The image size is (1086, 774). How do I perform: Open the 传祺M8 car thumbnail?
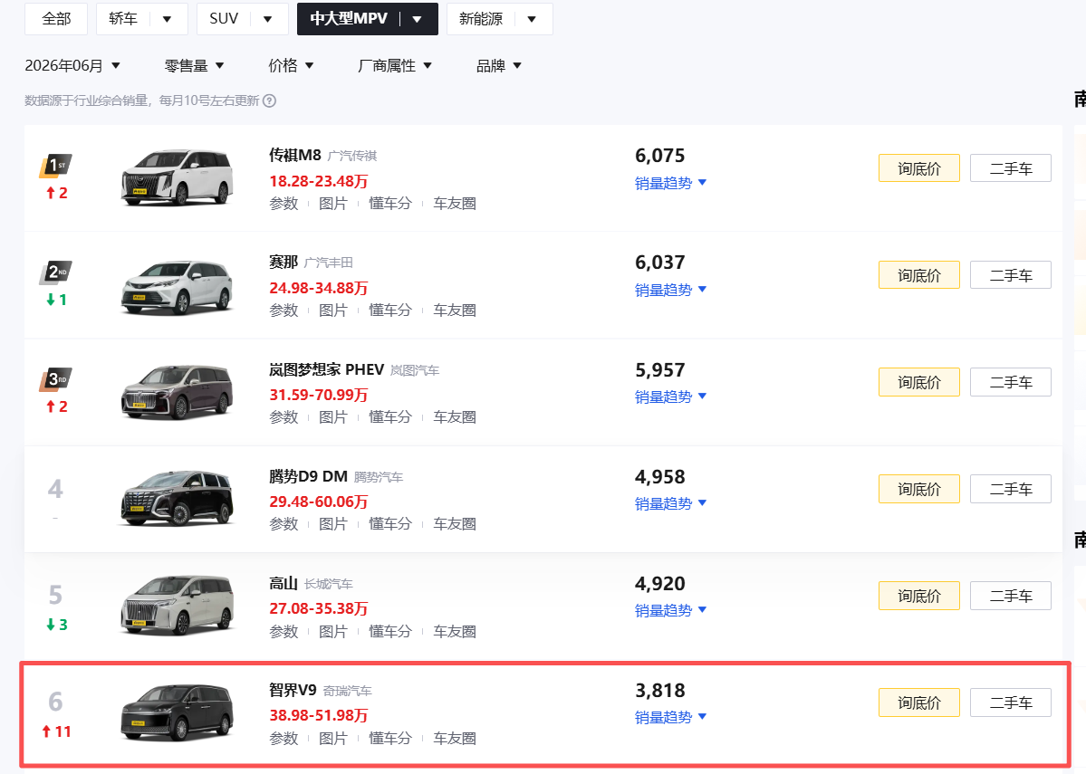coord(178,177)
